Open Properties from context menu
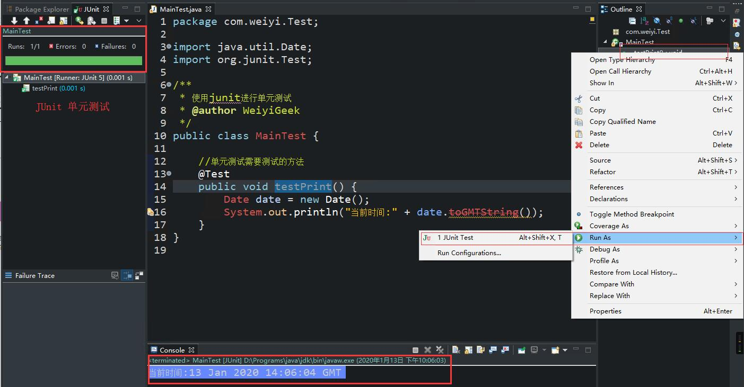The width and height of the screenshot is (744, 387). point(657,311)
